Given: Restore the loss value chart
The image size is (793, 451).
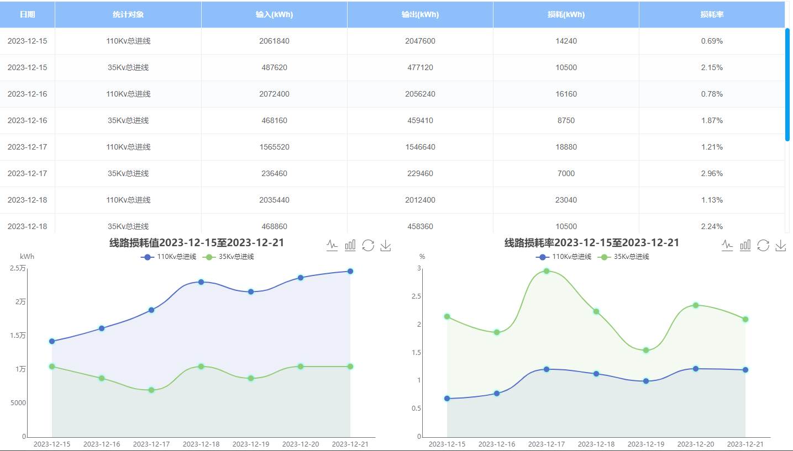Looking at the screenshot, I should pyautogui.click(x=368, y=245).
